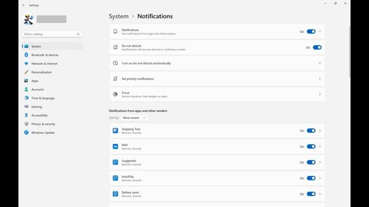Click the Suggested app icon
Viewport: 369px width, 207px height.
click(x=115, y=162)
